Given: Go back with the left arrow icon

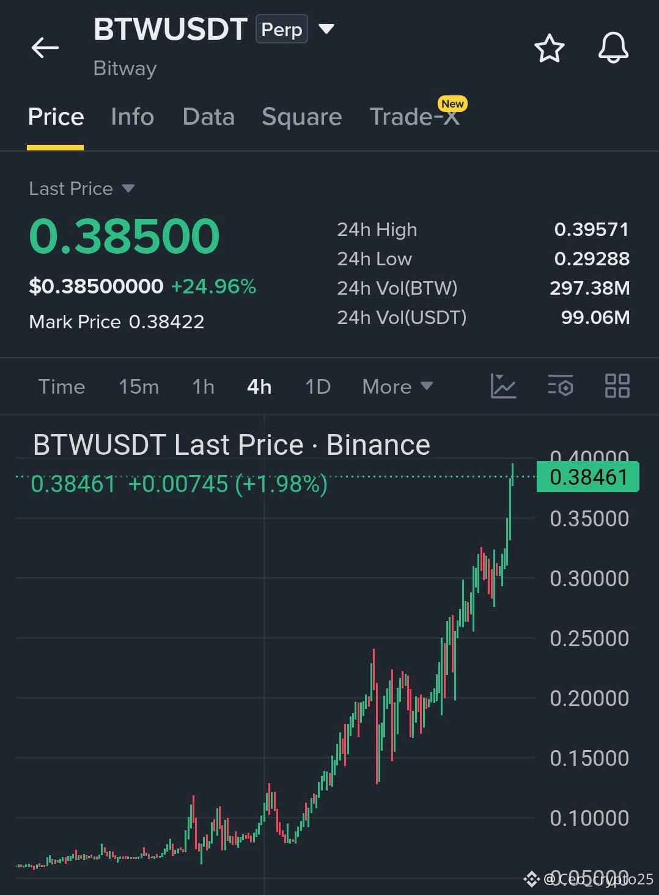Looking at the screenshot, I should (45, 48).
